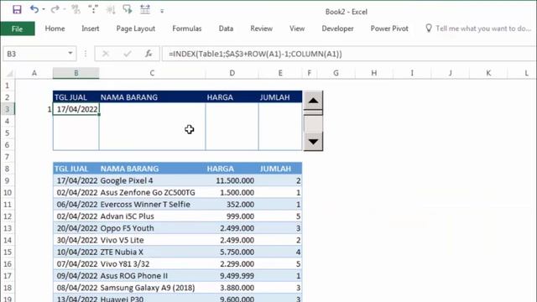Click the shape-with-cursor icon in Quick Access Toolbar

pyautogui.click(x=128, y=9)
